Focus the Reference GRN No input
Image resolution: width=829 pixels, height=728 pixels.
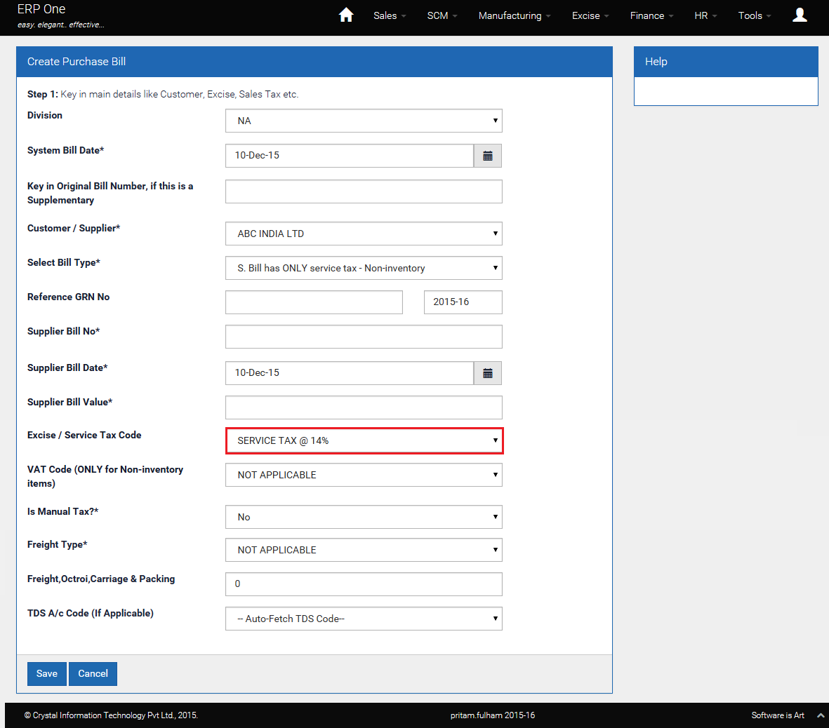[x=314, y=302]
